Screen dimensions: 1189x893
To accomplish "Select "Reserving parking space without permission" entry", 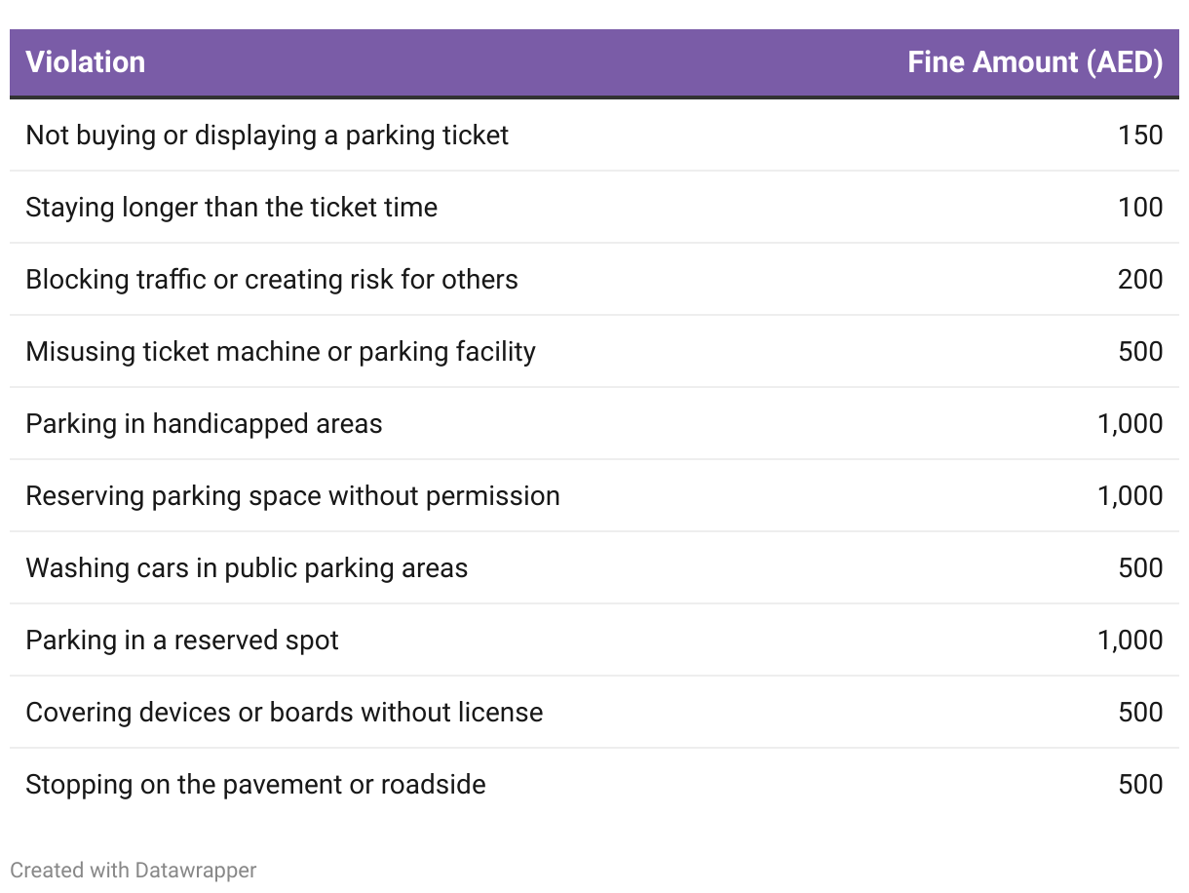I will 292,495.
